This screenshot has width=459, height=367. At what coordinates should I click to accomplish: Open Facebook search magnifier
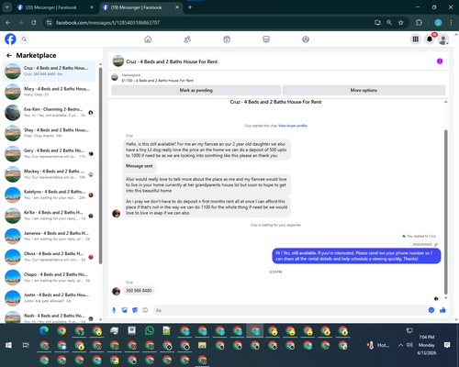tap(24, 39)
